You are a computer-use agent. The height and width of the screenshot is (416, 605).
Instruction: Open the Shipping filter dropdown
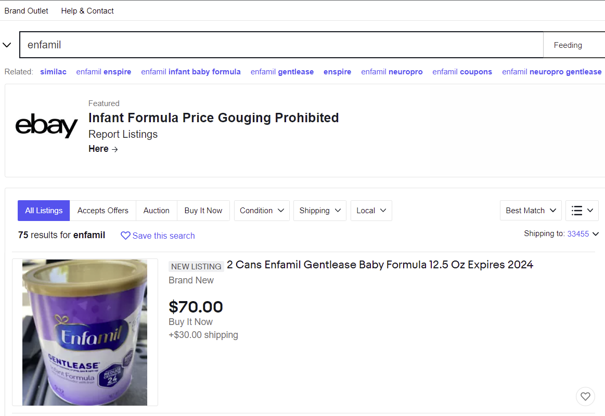coord(319,211)
